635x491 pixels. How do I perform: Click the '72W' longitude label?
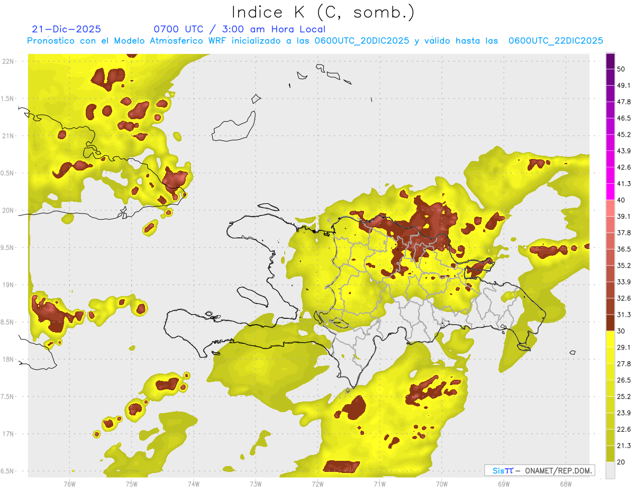pos(317,484)
